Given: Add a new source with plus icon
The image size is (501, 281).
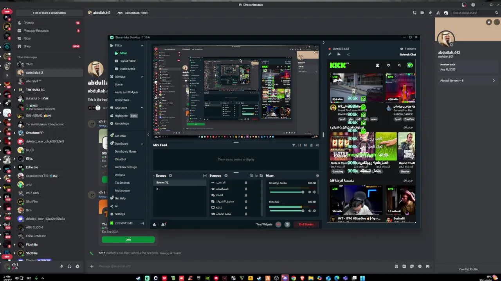Looking at the screenshot, I should [226, 176].
